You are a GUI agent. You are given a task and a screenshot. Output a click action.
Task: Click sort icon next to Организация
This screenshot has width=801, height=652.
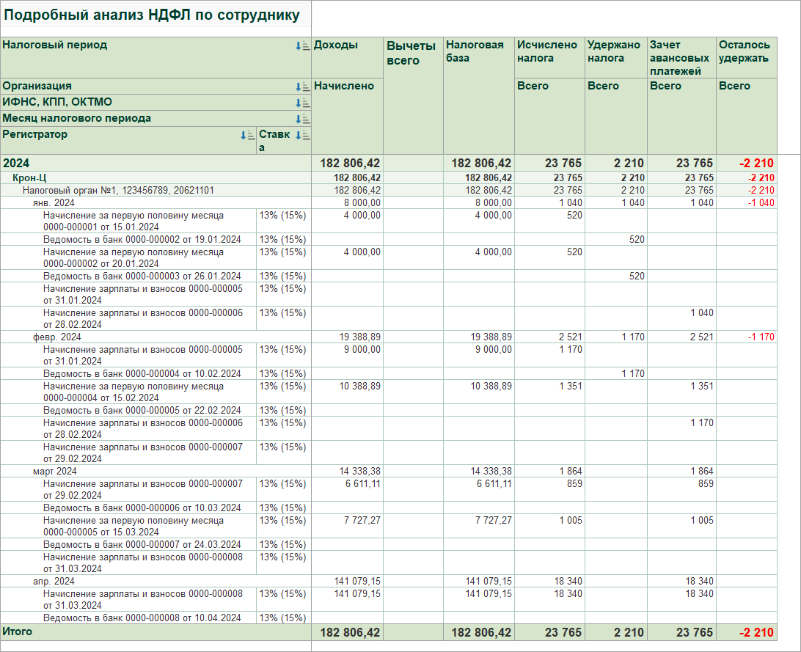pos(302,87)
